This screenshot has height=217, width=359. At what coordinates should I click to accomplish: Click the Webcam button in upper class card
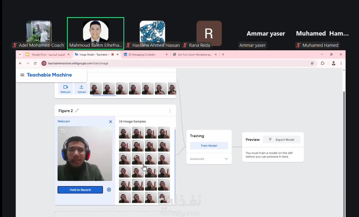point(65,89)
